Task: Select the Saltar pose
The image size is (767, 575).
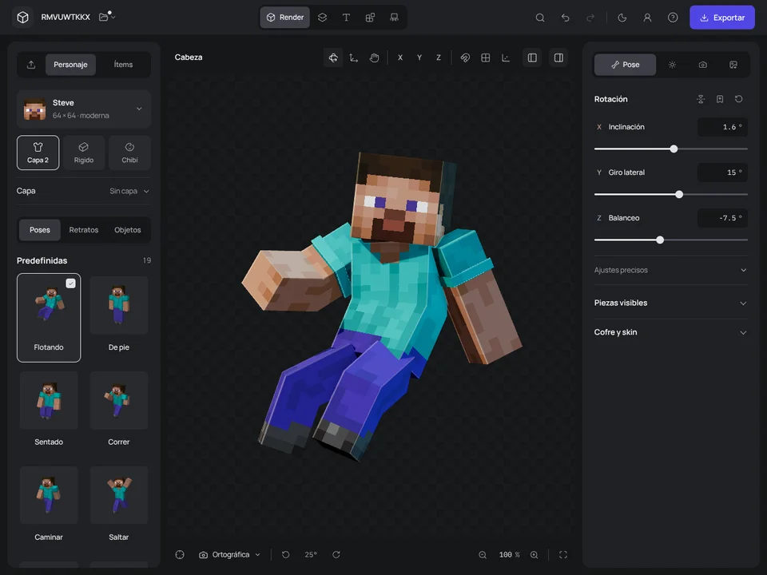Action: (x=119, y=505)
